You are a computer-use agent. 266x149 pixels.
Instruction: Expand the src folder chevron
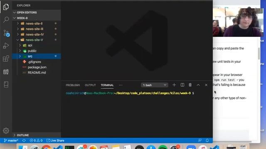point(20,56)
